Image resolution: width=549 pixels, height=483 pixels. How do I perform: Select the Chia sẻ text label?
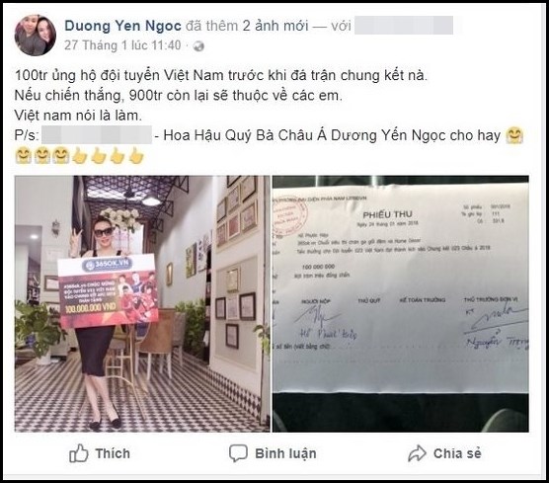point(457,453)
